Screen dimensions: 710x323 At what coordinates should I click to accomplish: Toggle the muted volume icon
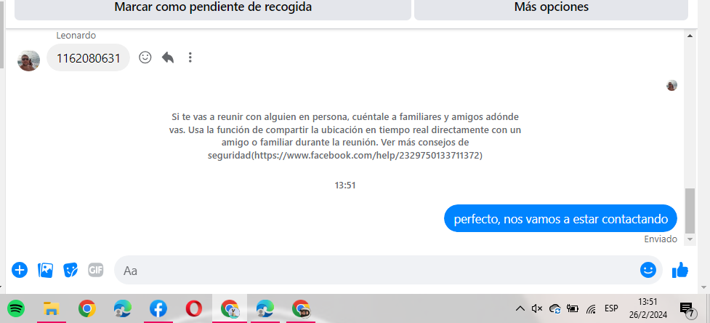(537, 308)
